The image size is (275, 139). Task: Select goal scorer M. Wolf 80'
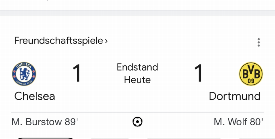239,122
